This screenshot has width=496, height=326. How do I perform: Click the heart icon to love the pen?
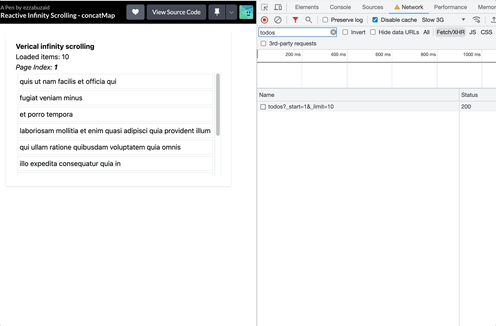(135, 12)
